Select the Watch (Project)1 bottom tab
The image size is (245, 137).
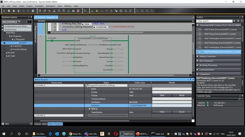tap(55, 124)
